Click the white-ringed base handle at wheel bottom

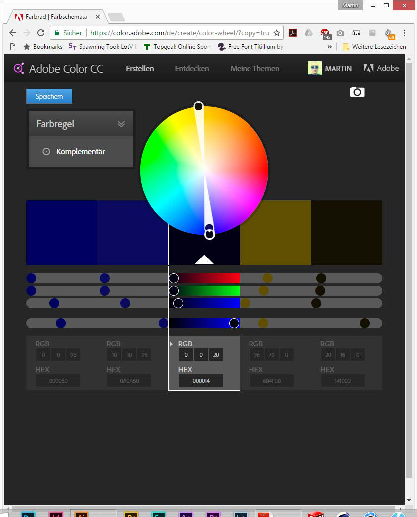point(209,235)
